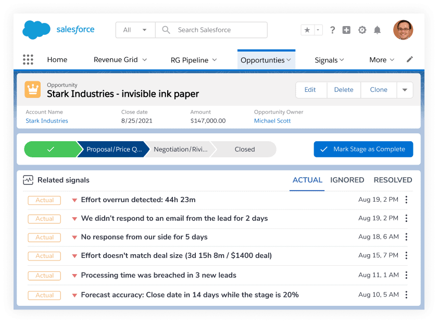Select the Proposal/Price Q... stage
438x323 pixels.
(x=114, y=149)
